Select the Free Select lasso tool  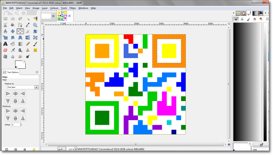(20, 19)
